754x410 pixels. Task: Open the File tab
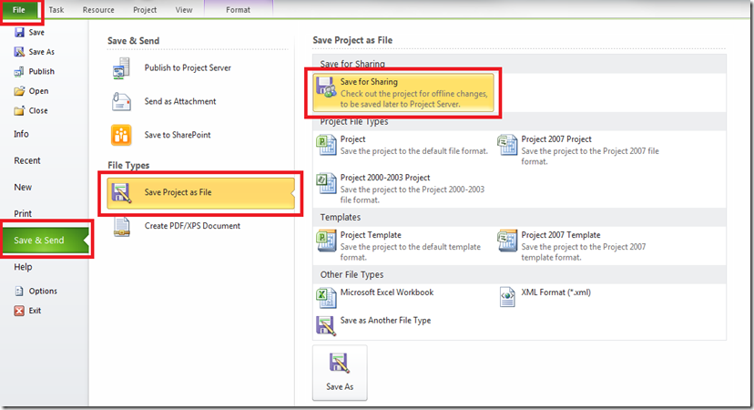coord(19,10)
